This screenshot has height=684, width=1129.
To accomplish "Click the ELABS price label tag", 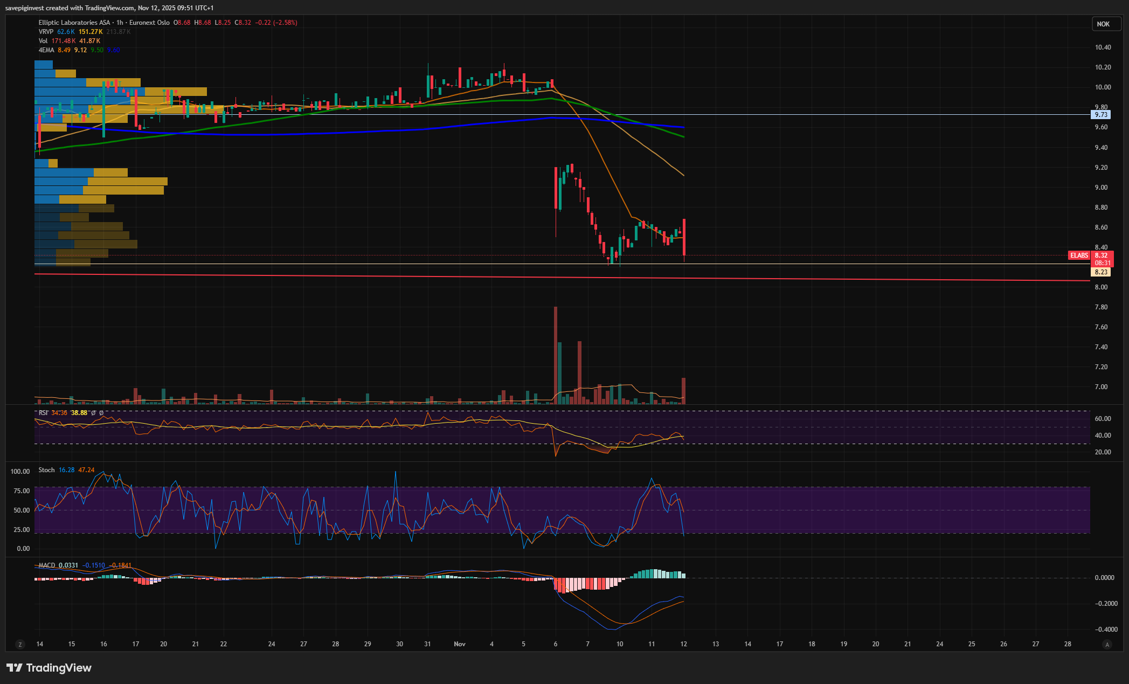I will pos(1079,255).
